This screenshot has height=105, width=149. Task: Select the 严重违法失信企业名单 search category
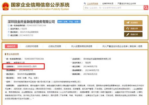(x=127, y=4)
